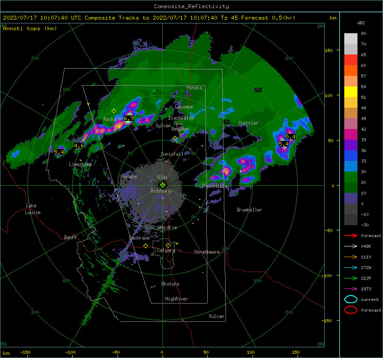Click the Airdrie city label
383x358 pixels.
point(168,227)
